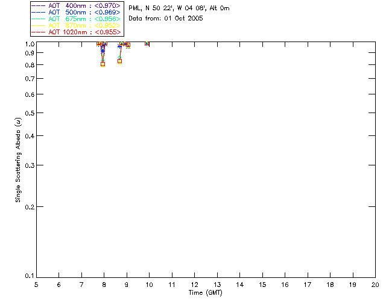Click the 'AOT 1020nm : <0.955>' legend entry
Viewport: 386px width, 308px height.
[77, 32]
